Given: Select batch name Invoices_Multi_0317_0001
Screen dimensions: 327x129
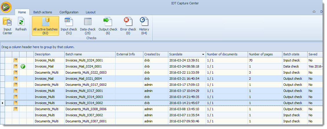Looking at the screenshot, I should [84, 91].
